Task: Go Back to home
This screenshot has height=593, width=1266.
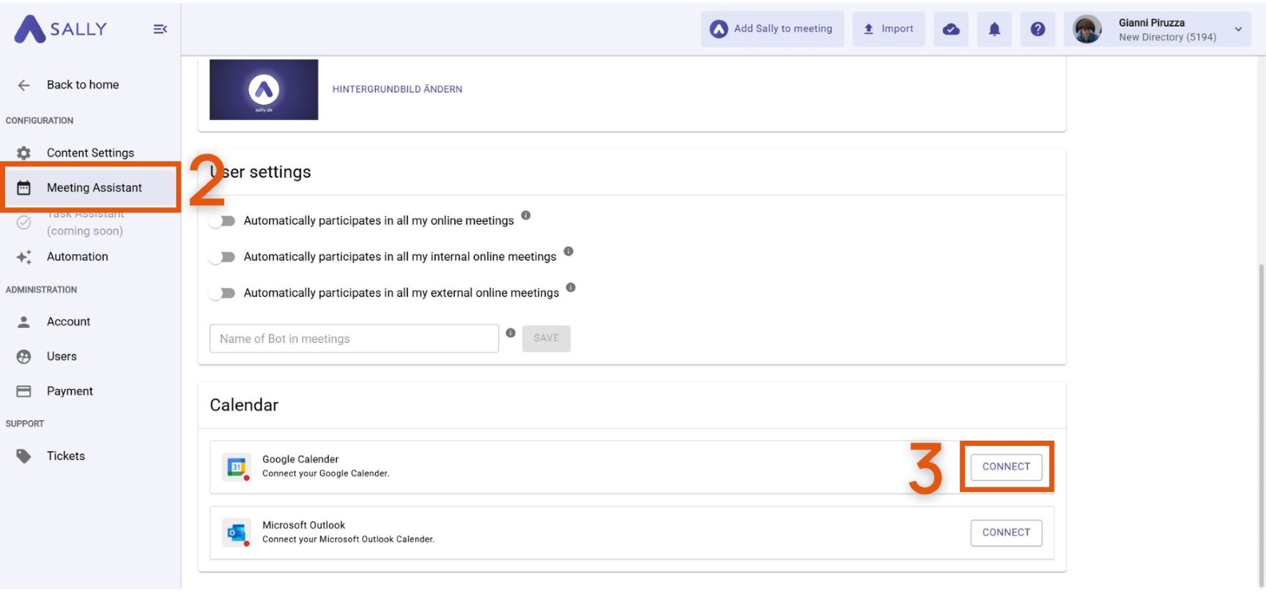Action: 83,85
